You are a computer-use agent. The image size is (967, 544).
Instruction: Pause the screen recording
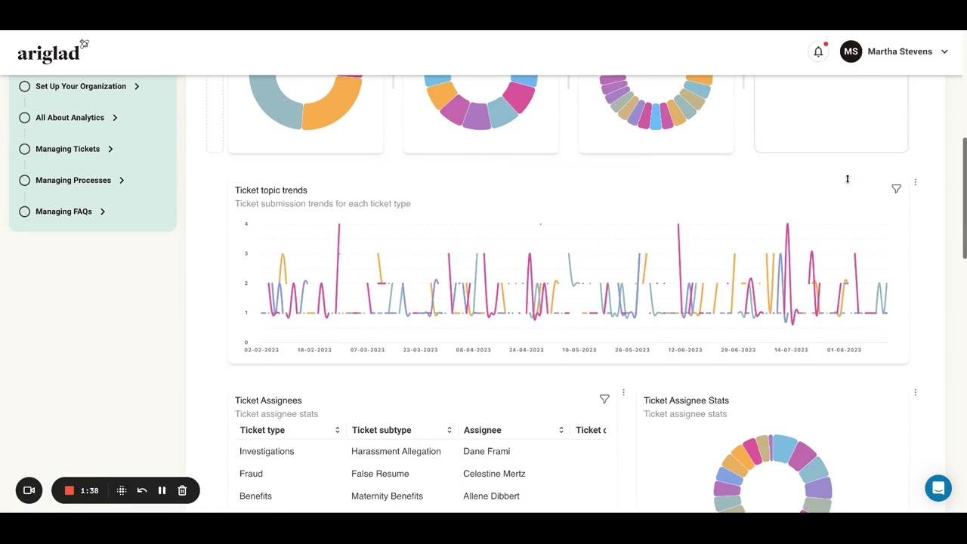[x=162, y=490]
